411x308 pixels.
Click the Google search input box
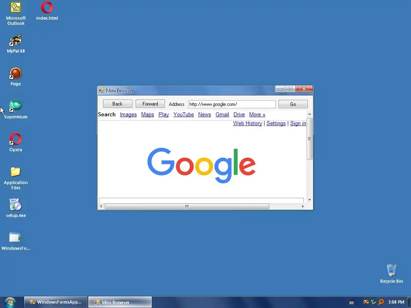[x=201, y=201]
